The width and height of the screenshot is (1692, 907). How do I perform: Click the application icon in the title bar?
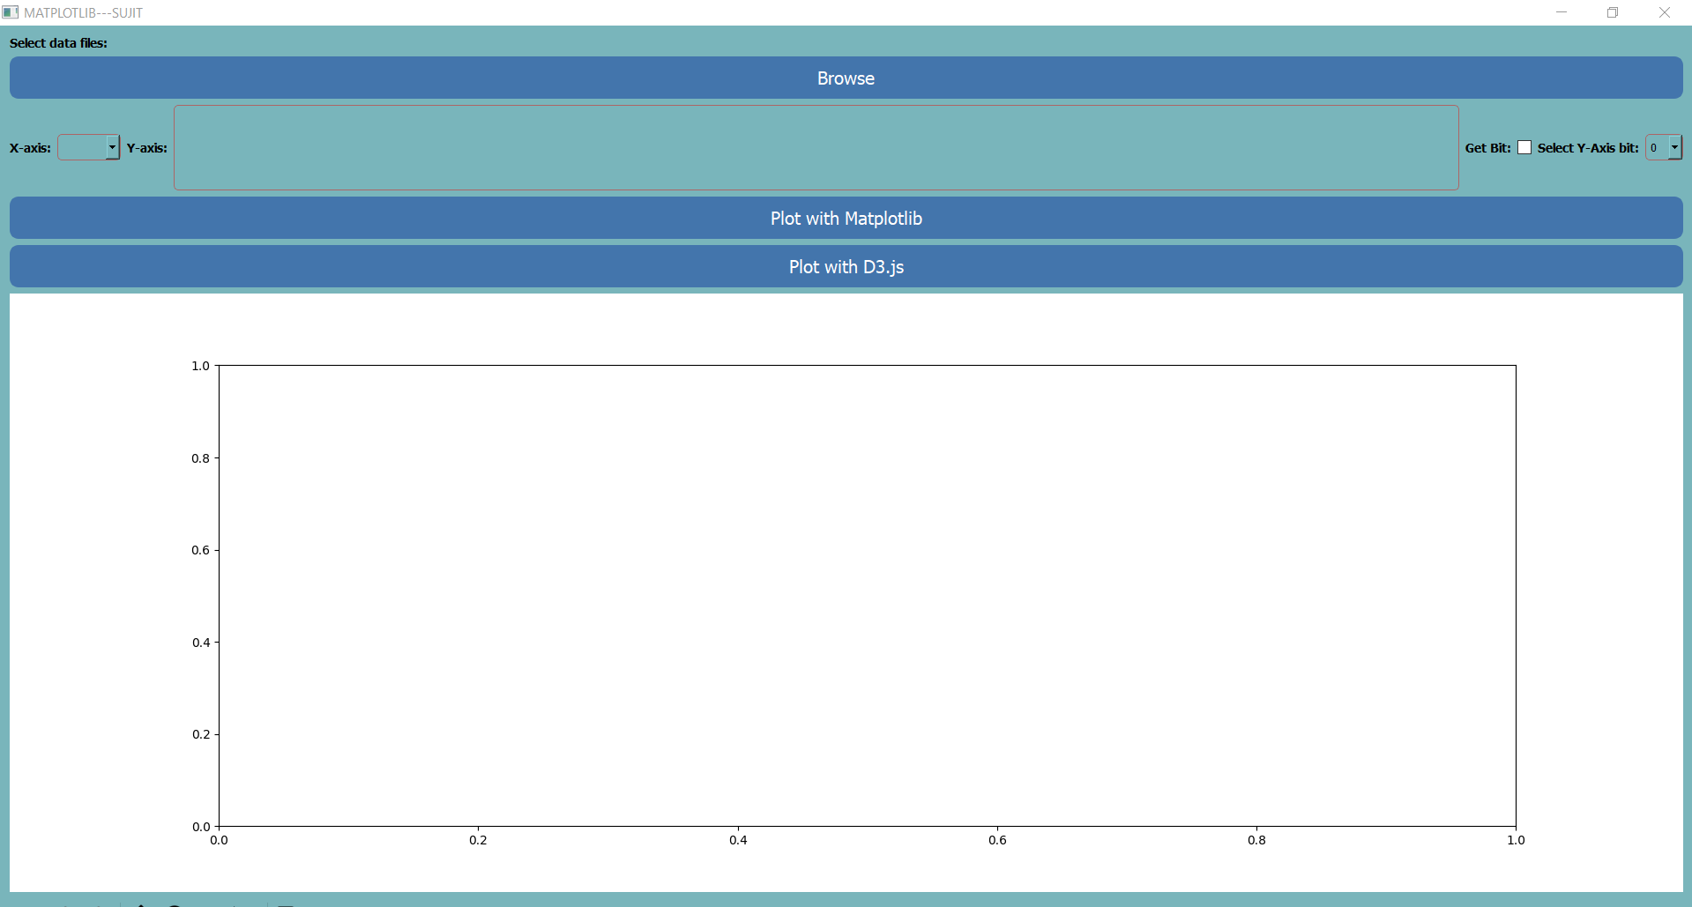point(11,12)
